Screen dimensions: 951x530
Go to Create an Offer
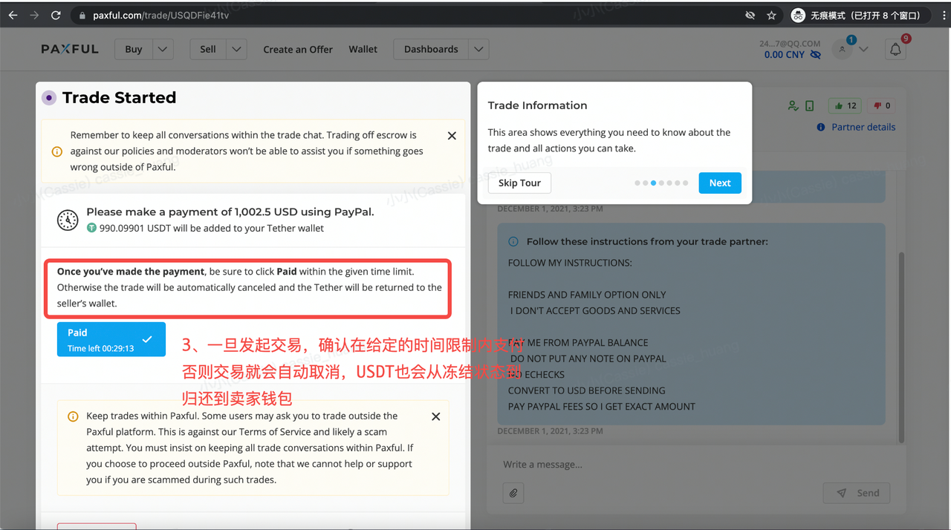pyautogui.click(x=298, y=49)
